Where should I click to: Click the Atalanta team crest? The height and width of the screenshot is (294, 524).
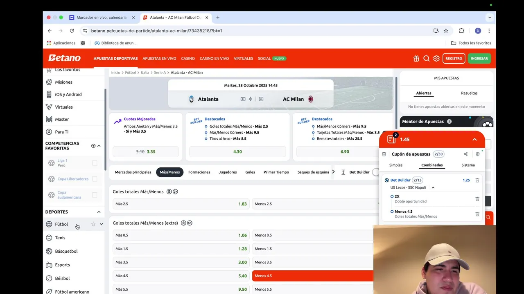pyautogui.click(x=192, y=99)
